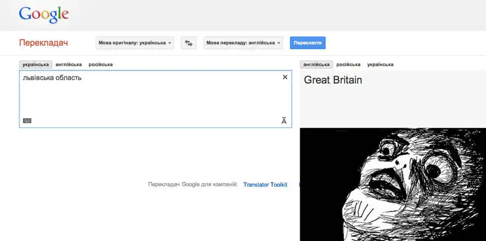This screenshot has width=486, height=241.
Task: Select українська as source language tab
Action: tap(36, 64)
